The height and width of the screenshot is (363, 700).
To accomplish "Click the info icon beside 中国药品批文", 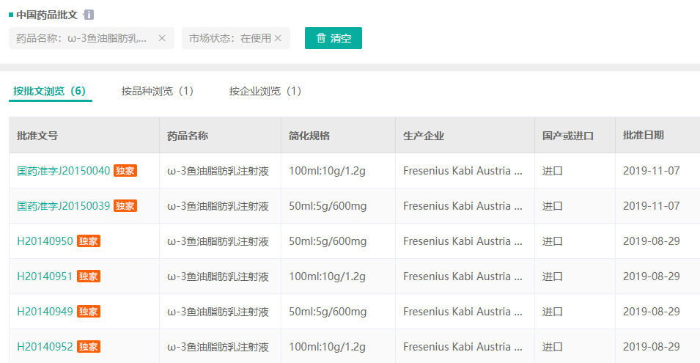I will click(x=89, y=15).
